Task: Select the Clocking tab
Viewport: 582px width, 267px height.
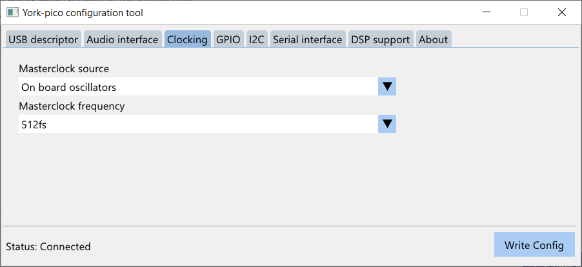Action: (x=188, y=39)
